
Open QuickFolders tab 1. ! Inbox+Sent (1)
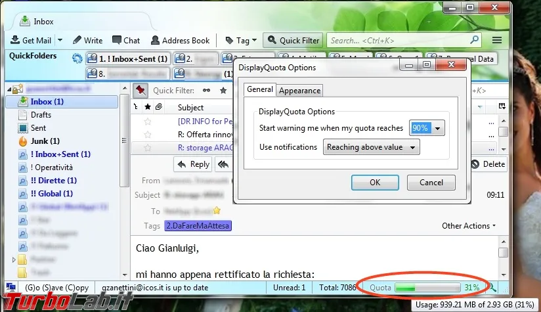(127, 58)
